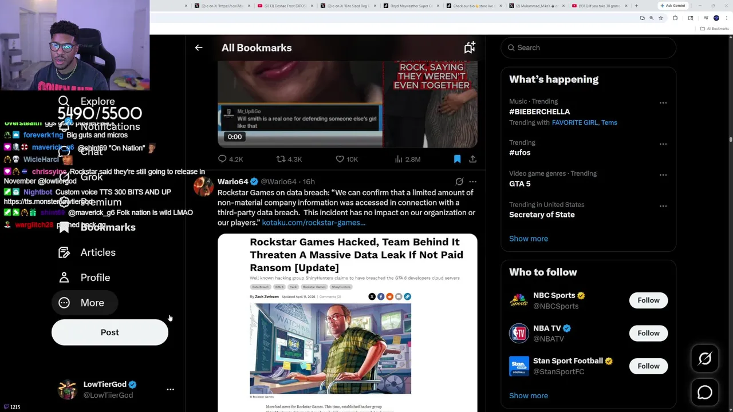
Task: Like the video post with 10K likes
Action: point(346,159)
